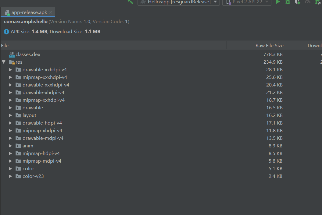
Task: Select the anim folder name
Action: point(28,146)
